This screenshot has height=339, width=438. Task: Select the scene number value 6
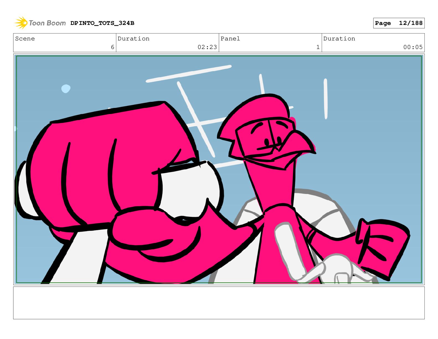[x=112, y=47]
